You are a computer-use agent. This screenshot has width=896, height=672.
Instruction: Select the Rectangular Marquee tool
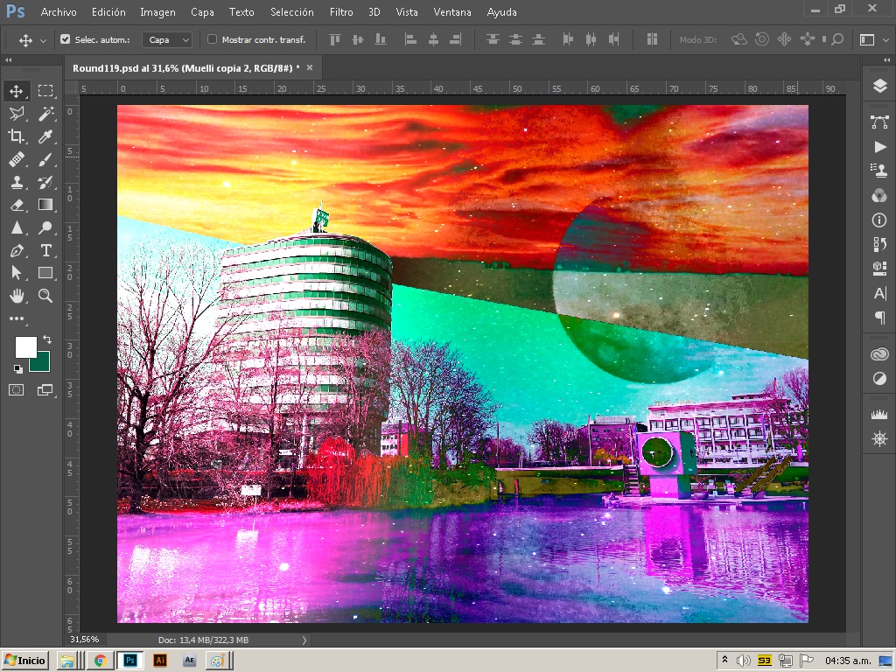(45, 91)
